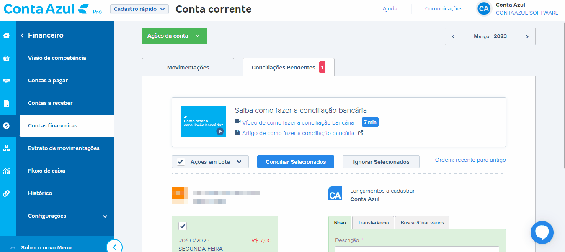
Task: Click the blue CA Lançamentos icon
Action: [x=335, y=193]
